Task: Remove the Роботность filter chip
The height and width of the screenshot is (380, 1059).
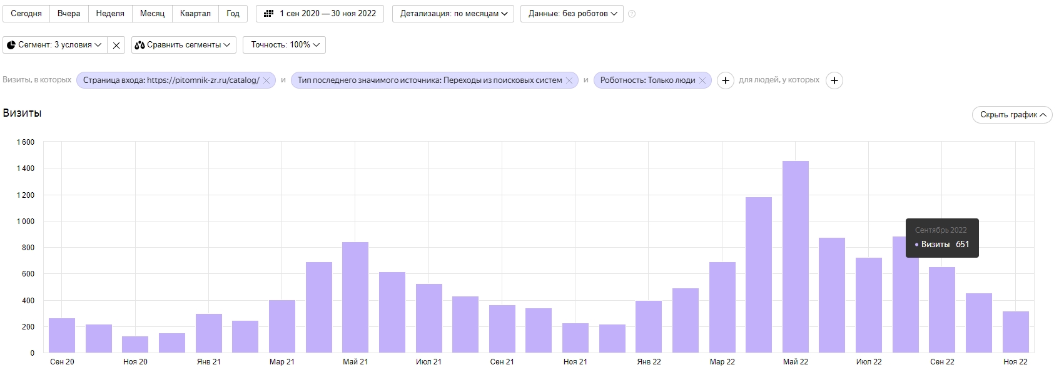Action: [702, 80]
